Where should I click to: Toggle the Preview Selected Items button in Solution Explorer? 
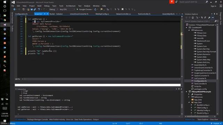click(213, 18)
